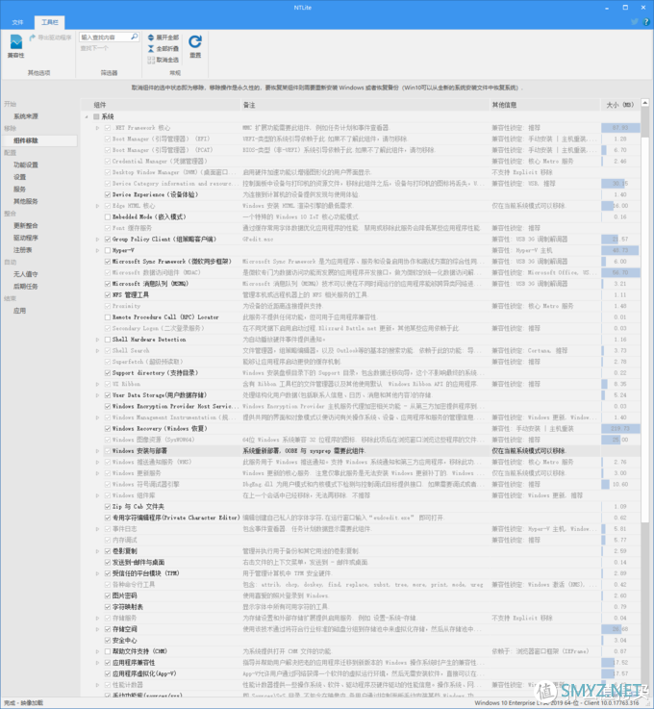Switch to the 文件 tab
The image size is (654, 709).
pos(17,22)
